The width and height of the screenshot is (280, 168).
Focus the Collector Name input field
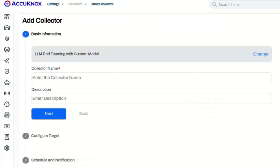[152, 78]
